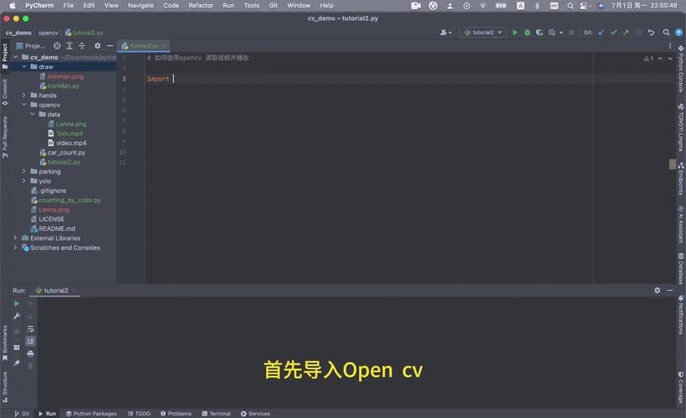This screenshot has height=418, width=686.
Task: Expand the parking folder
Action: click(24, 171)
